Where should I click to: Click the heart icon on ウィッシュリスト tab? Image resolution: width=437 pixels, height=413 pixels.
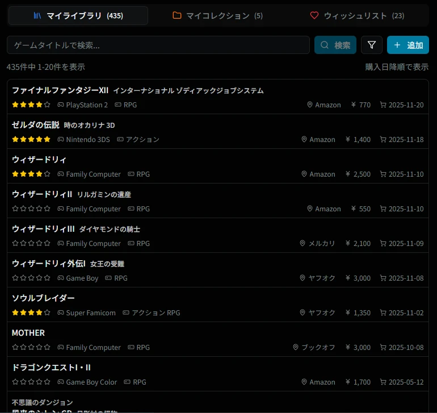click(x=314, y=16)
